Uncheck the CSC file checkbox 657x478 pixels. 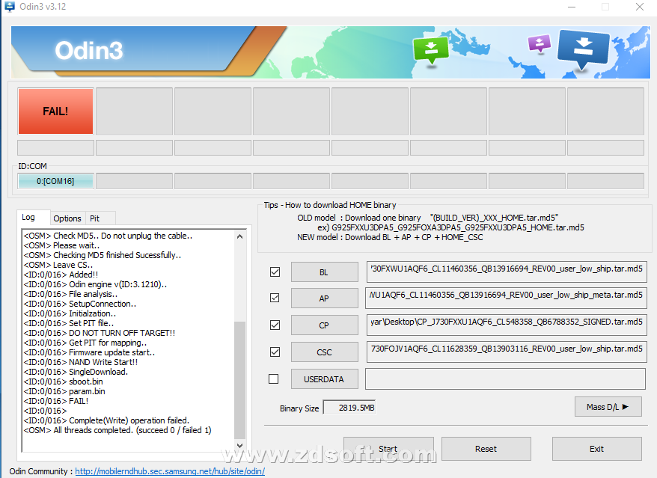pyautogui.click(x=275, y=352)
